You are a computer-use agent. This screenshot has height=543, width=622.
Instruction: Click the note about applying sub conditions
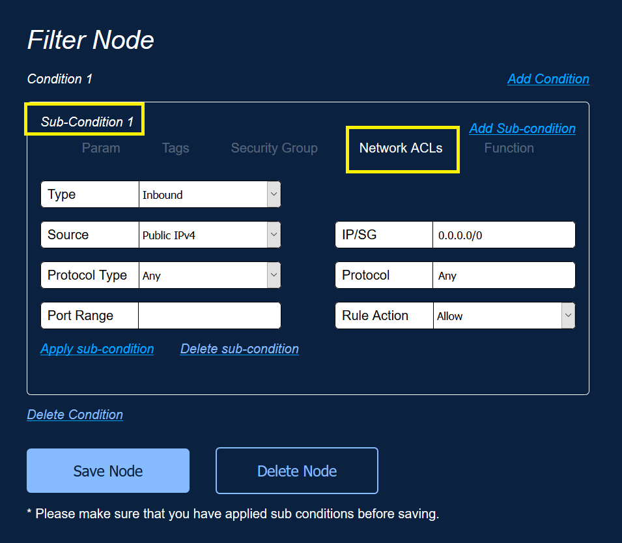[233, 514]
